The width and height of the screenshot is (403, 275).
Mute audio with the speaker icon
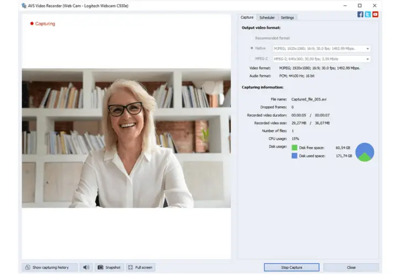point(86,267)
